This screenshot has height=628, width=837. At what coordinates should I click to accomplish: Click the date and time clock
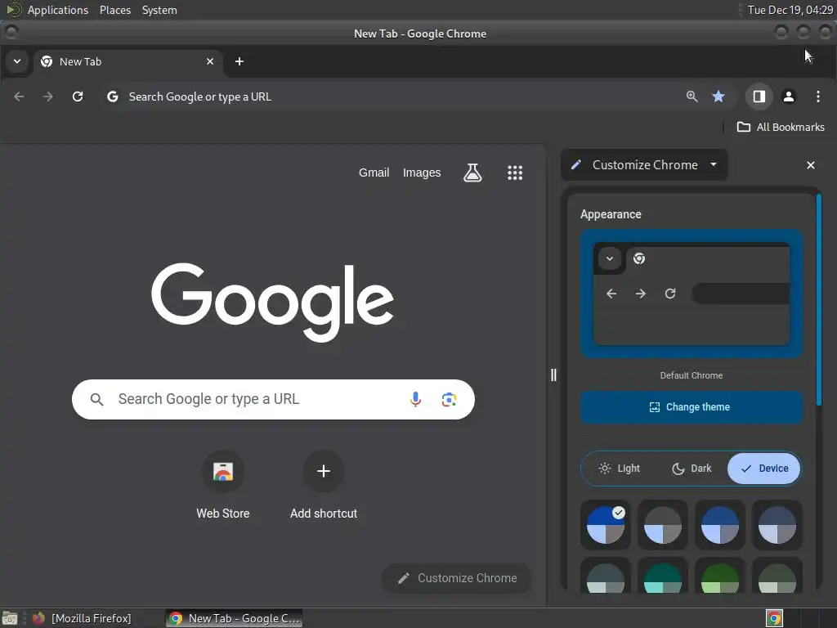point(790,10)
